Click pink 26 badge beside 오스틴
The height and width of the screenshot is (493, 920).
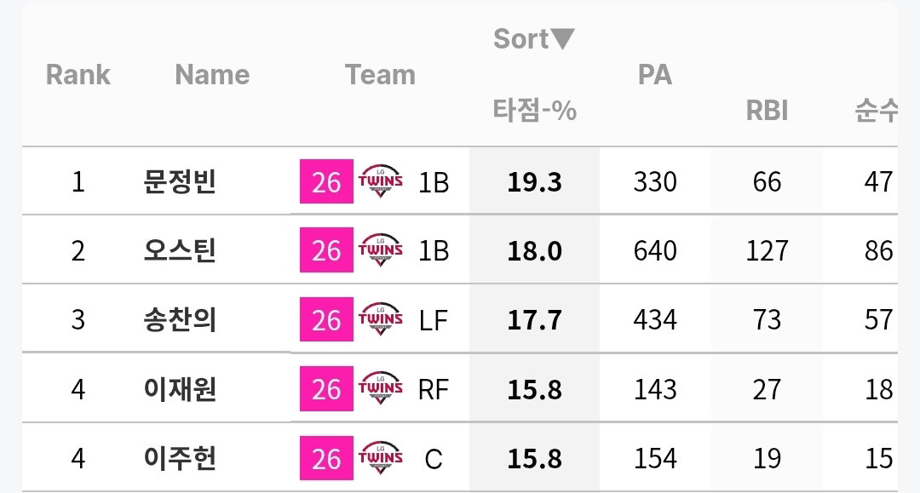(x=326, y=250)
